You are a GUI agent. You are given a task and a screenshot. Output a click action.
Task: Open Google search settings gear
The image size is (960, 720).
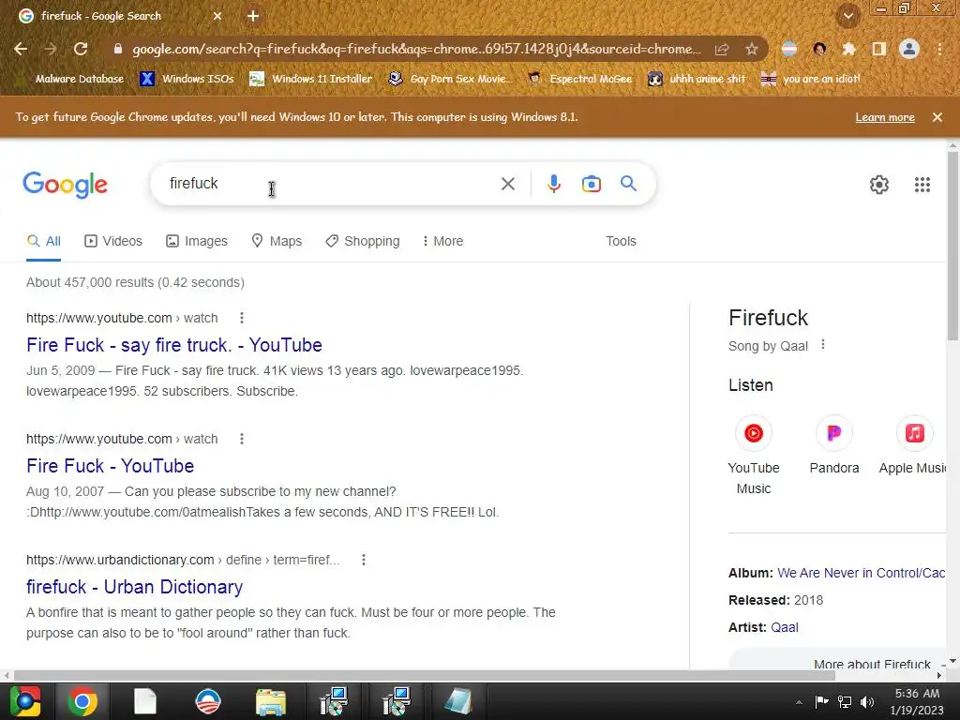[x=879, y=185]
